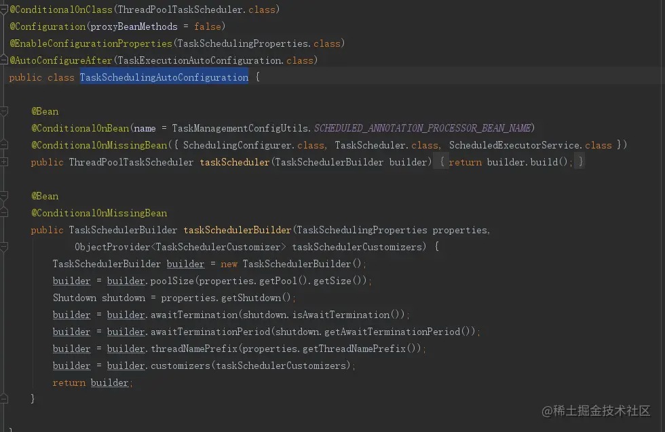Click the @EnableConfigurationProperties annotation
The height and width of the screenshot is (432, 665).
[91, 43]
